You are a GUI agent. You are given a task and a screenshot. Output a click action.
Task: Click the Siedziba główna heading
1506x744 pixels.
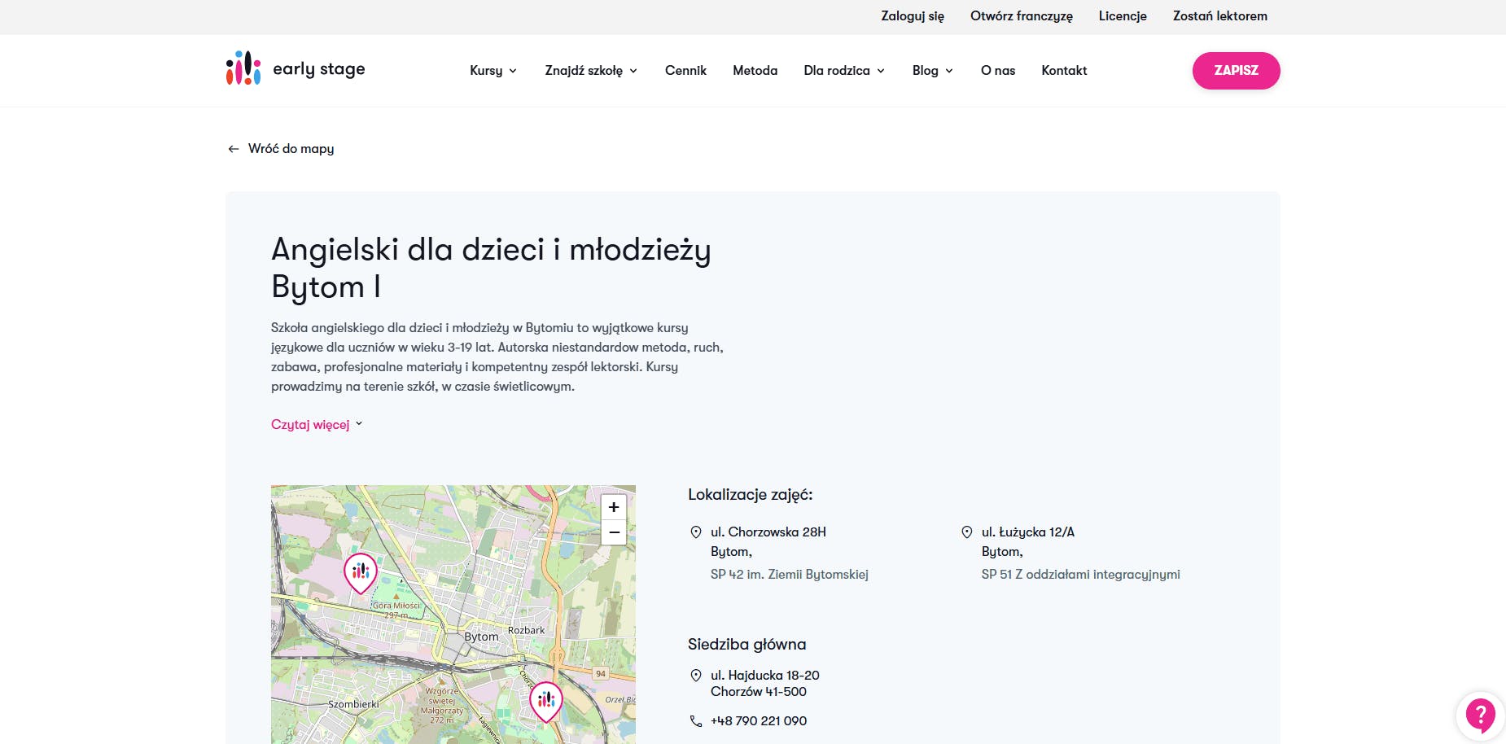point(747,645)
